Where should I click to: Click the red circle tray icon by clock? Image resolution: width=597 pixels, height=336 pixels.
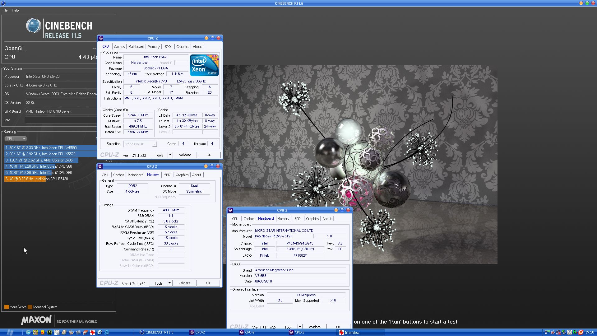[581, 332]
